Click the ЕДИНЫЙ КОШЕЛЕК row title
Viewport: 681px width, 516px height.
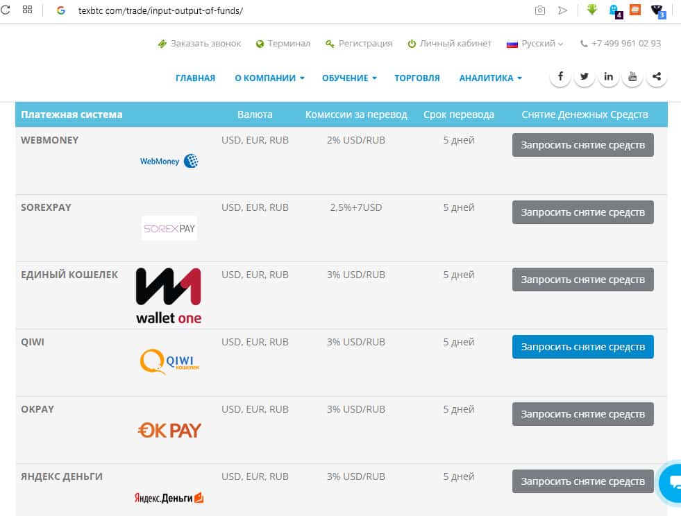coord(69,275)
